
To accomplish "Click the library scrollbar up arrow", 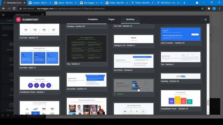I will (208, 25).
